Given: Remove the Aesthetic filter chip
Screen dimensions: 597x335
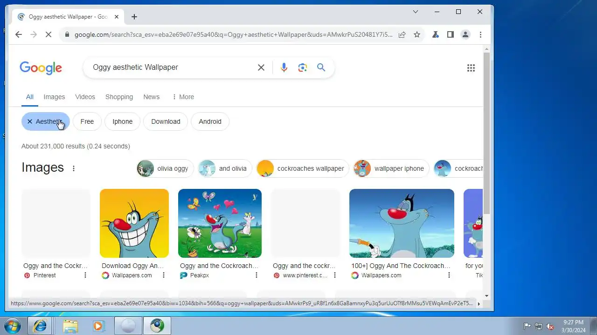Looking at the screenshot, I should [45, 121].
